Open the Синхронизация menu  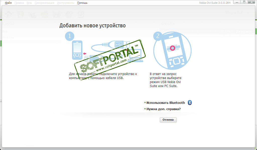[x=44, y=3]
